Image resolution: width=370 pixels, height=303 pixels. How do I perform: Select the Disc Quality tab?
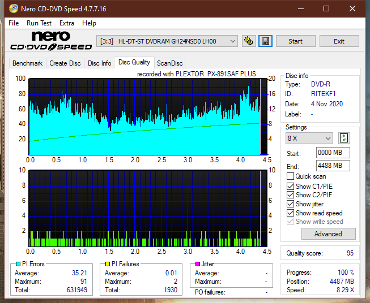(x=134, y=62)
